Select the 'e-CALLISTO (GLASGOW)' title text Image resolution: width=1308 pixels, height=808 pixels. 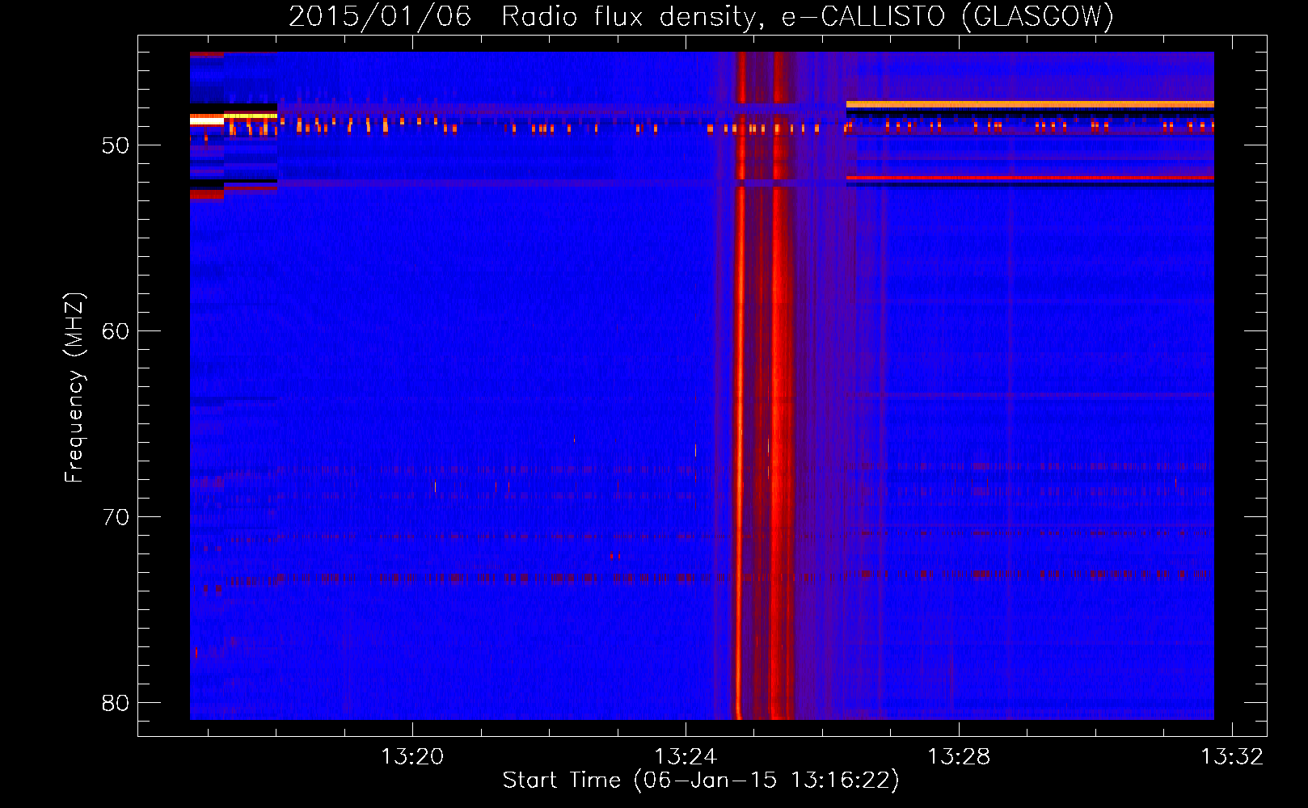pos(947,17)
